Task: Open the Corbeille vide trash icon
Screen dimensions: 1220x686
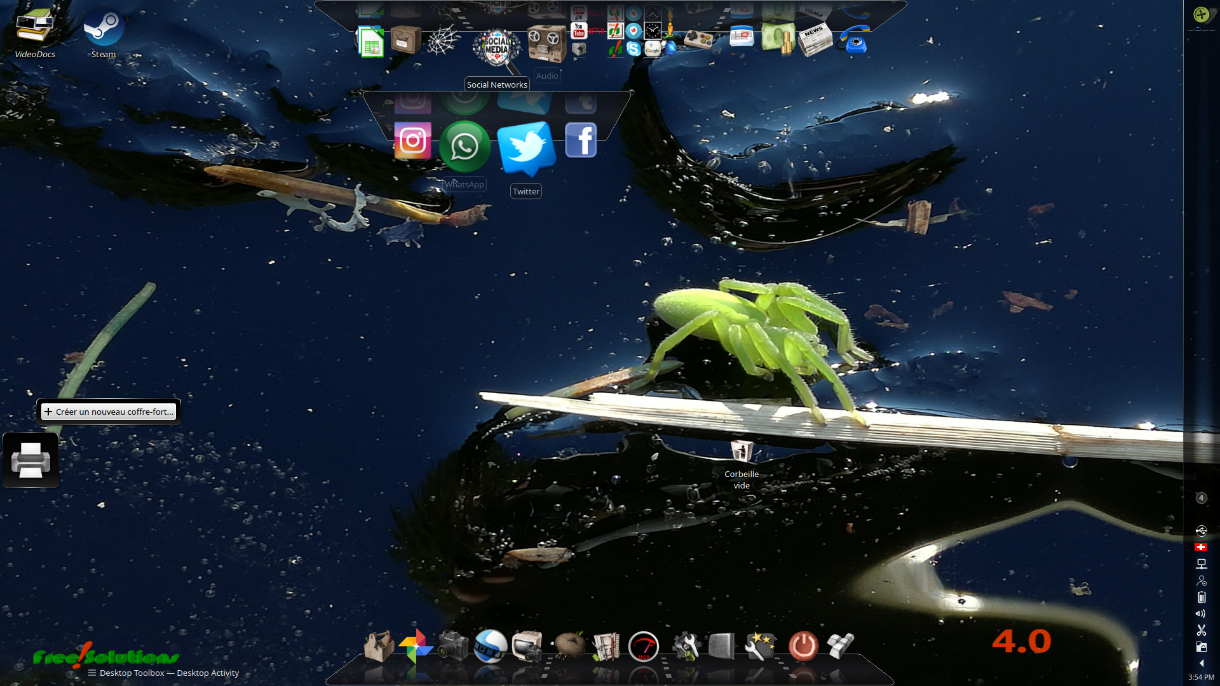Action: (741, 452)
